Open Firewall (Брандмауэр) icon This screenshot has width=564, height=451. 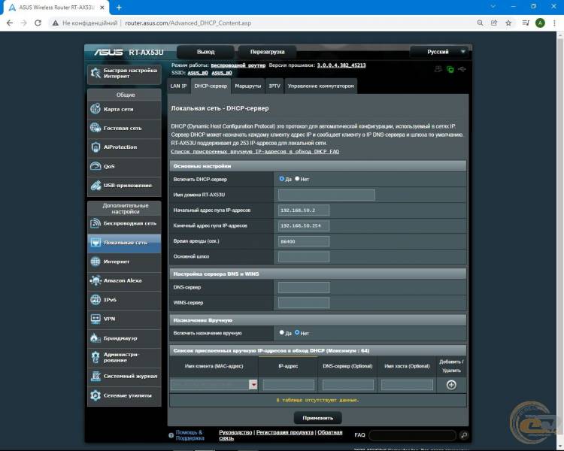coord(96,337)
